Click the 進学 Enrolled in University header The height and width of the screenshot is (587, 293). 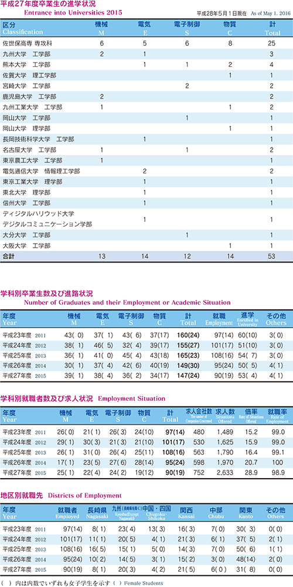click(x=248, y=319)
